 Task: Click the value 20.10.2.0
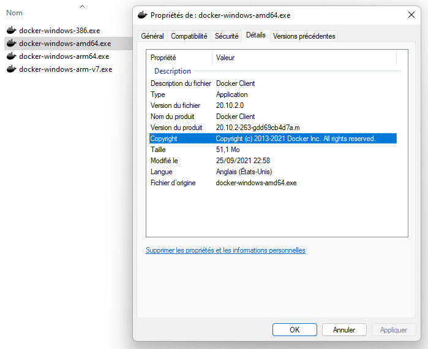[x=230, y=105]
